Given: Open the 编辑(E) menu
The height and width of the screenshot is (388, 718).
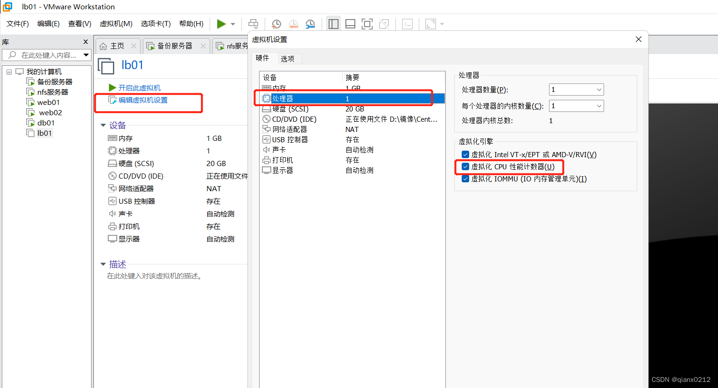Looking at the screenshot, I should pos(49,24).
